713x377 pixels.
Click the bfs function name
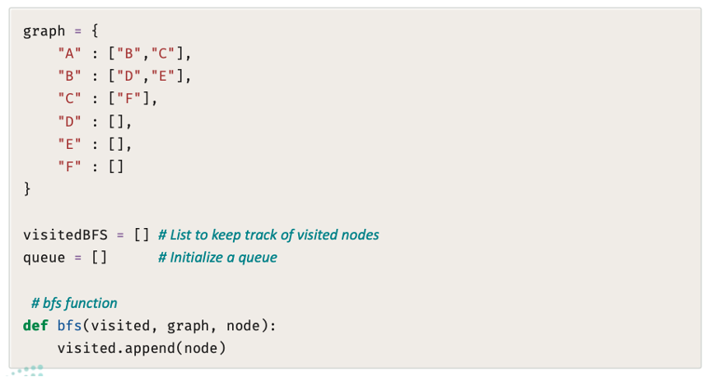point(70,326)
